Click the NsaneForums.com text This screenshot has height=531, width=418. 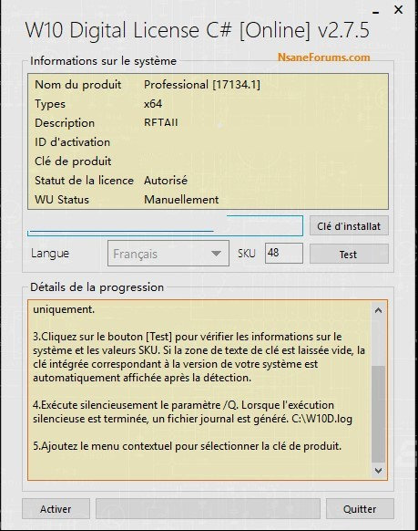click(x=323, y=57)
